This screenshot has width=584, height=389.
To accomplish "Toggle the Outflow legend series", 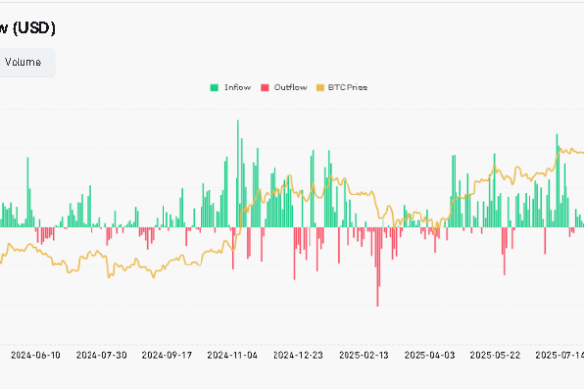I will pyautogui.click(x=289, y=88).
